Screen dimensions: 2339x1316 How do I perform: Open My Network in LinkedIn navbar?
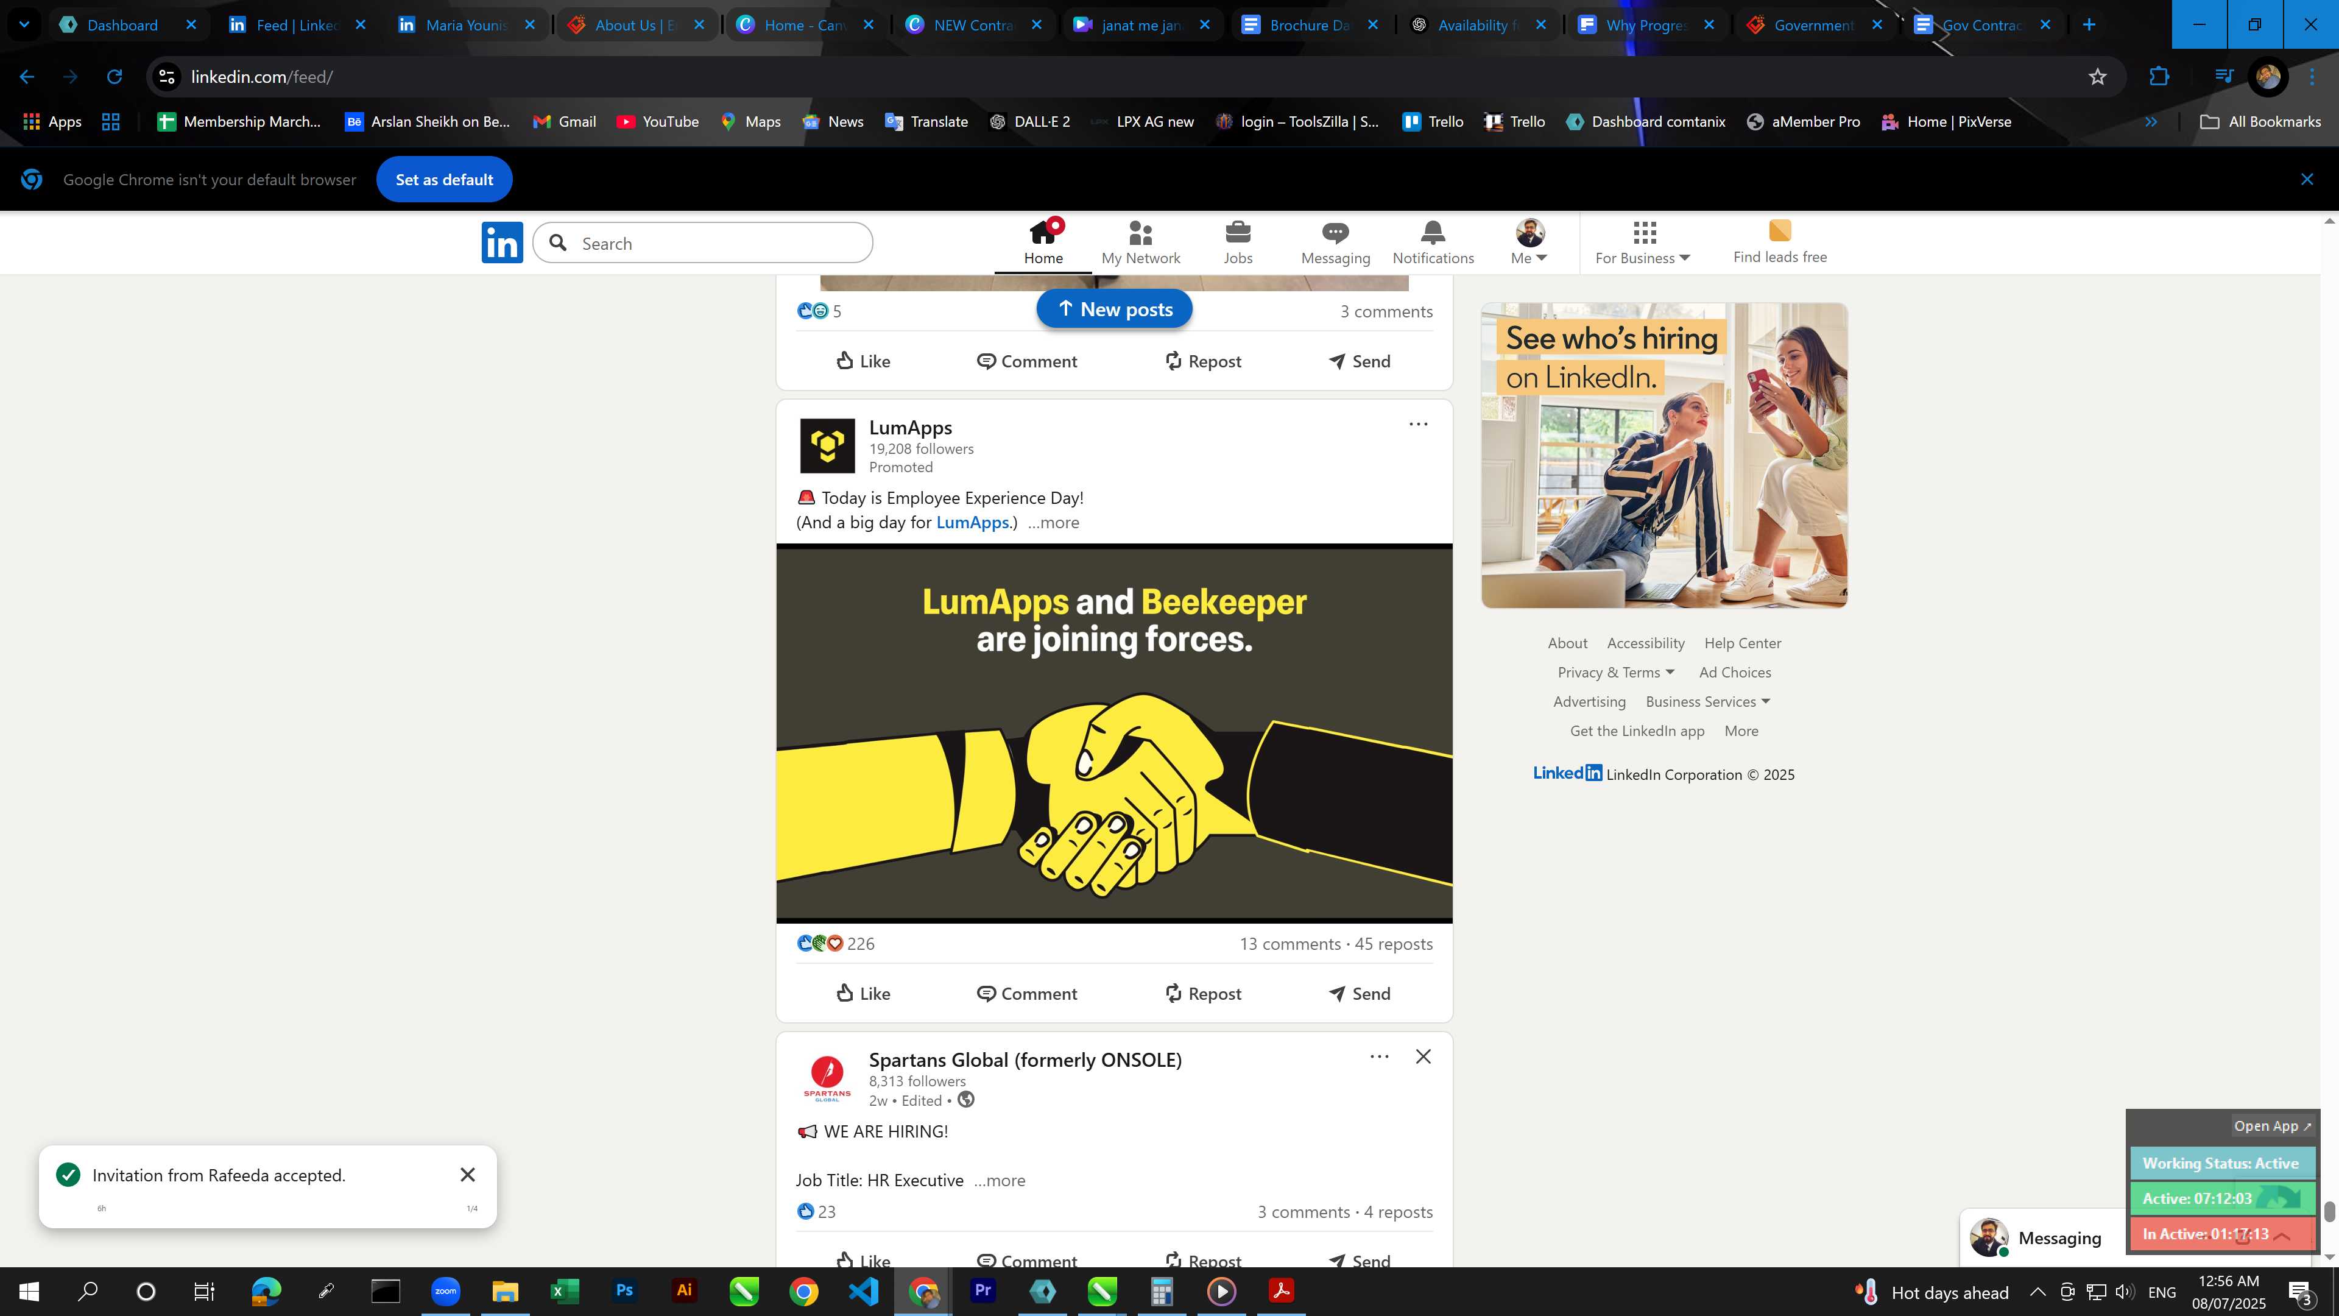coord(1140,242)
